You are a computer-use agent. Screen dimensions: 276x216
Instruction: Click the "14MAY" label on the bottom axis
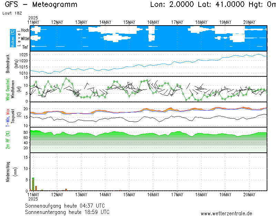coord(105,195)
